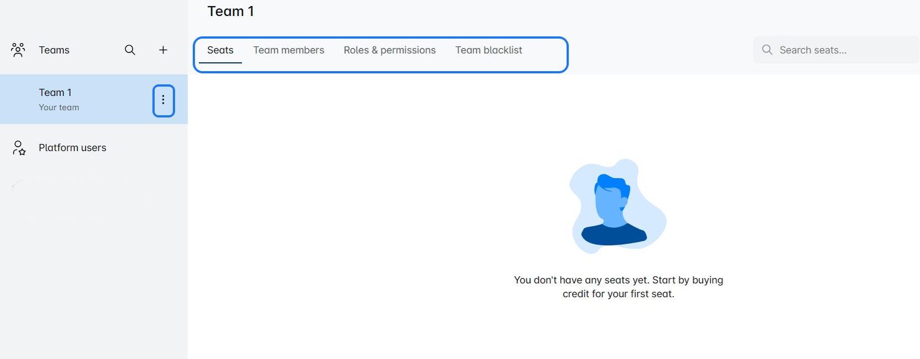The image size is (920, 359).
Task: Open team search with the magnifier icon
Action: pyautogui.click(x=130, y=50)
